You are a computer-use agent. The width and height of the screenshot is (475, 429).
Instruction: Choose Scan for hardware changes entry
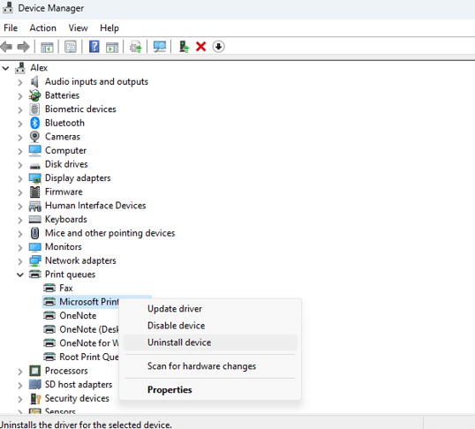pyautogui.click(x=210, y=366)
